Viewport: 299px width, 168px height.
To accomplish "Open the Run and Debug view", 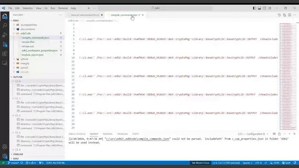I will (5, 35).
